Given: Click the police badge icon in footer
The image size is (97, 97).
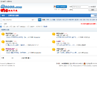Looking at the screenshot, I should (x=85, y=64).
